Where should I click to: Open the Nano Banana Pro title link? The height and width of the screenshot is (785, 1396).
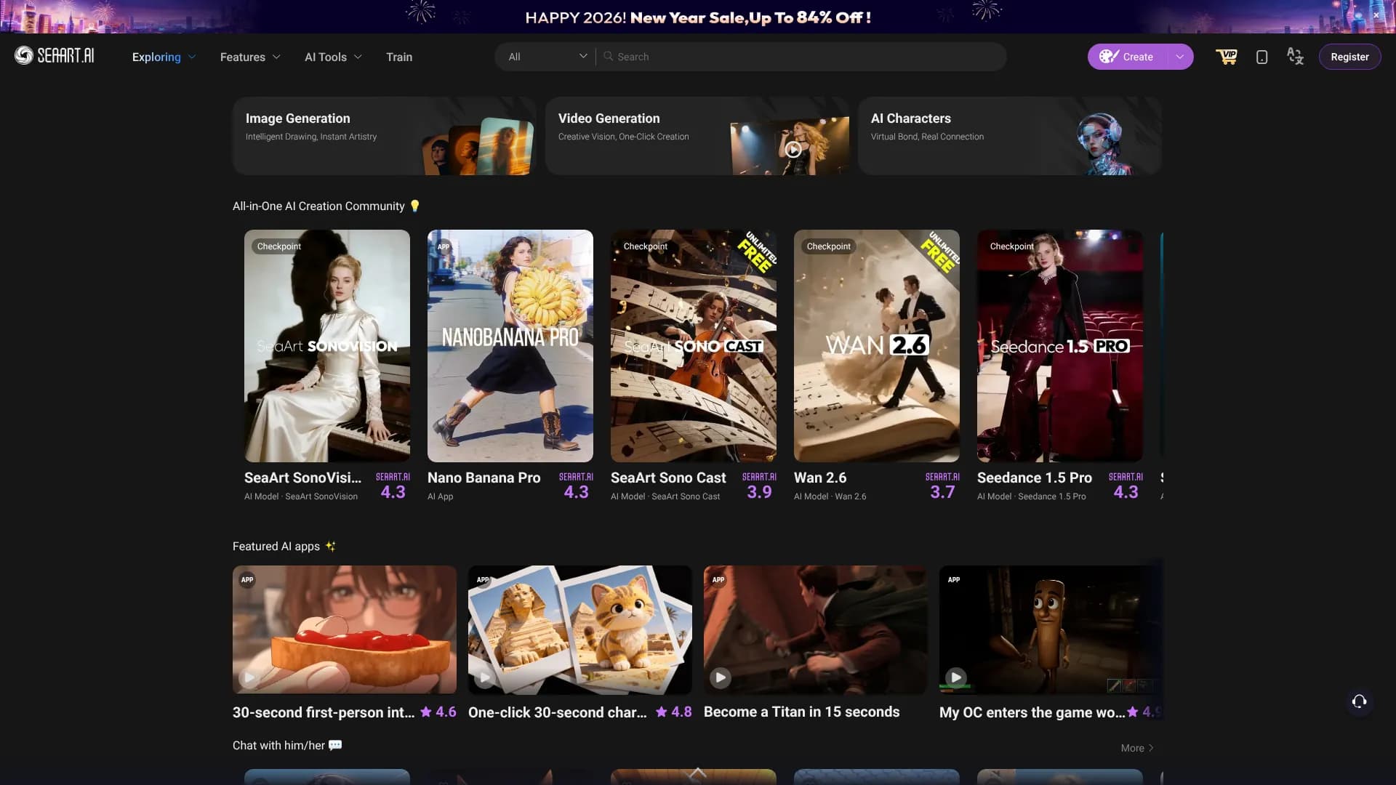(x=484, y=478)
